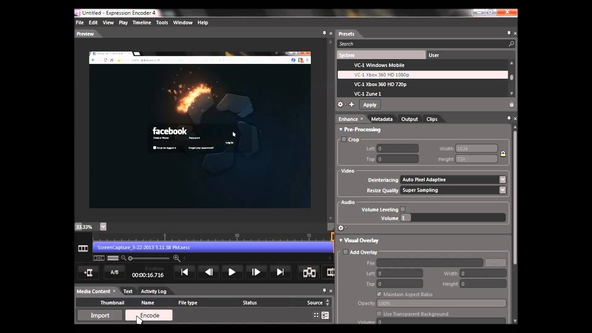This screenshot has width=592, height=333.
Task: Click the Import button
Action: 100,315
